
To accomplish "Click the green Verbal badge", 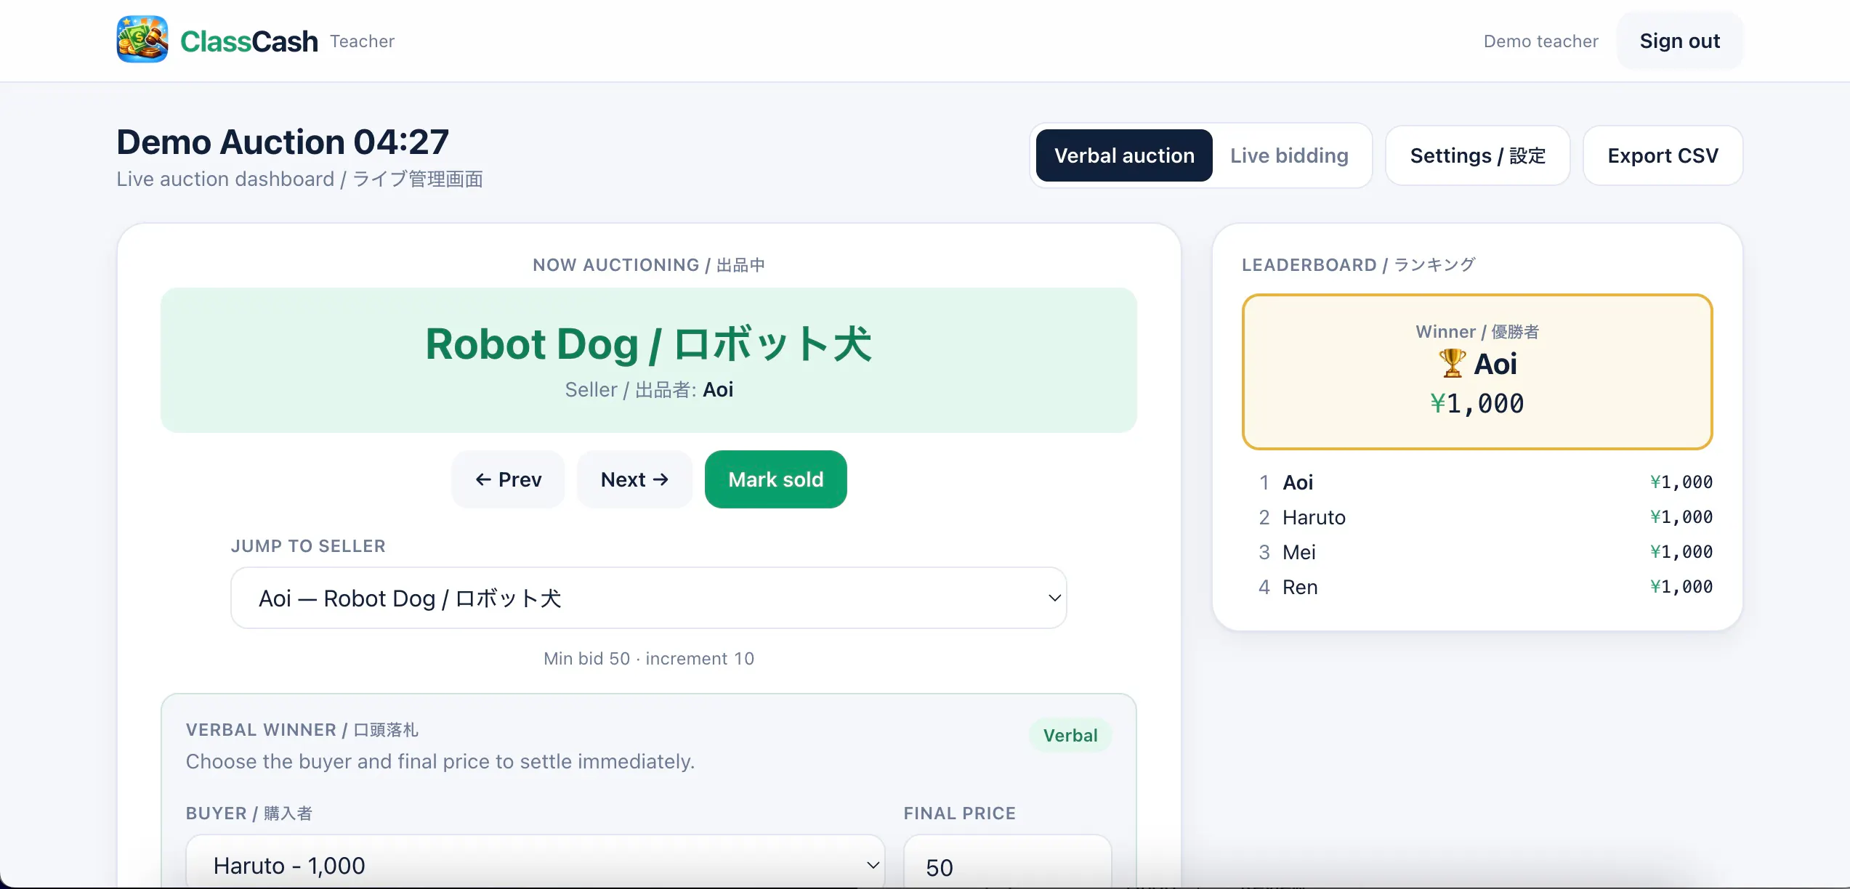I will tap(1070, 735).
